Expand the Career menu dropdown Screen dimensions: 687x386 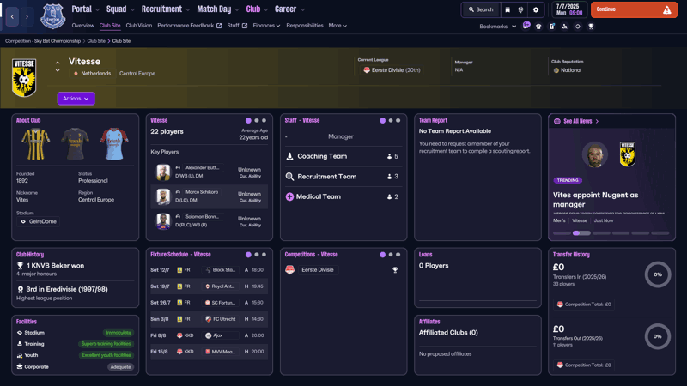(302, 9)
